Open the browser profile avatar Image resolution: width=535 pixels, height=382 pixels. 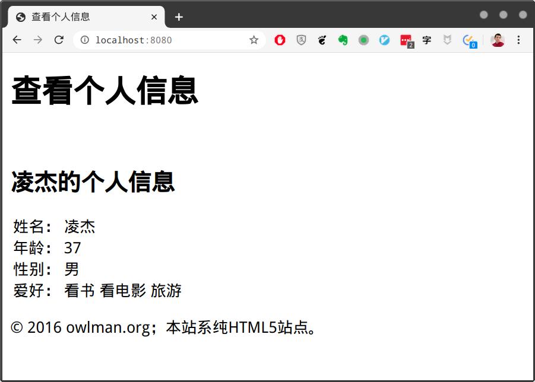pyautogui.click(x=498, y=40)
